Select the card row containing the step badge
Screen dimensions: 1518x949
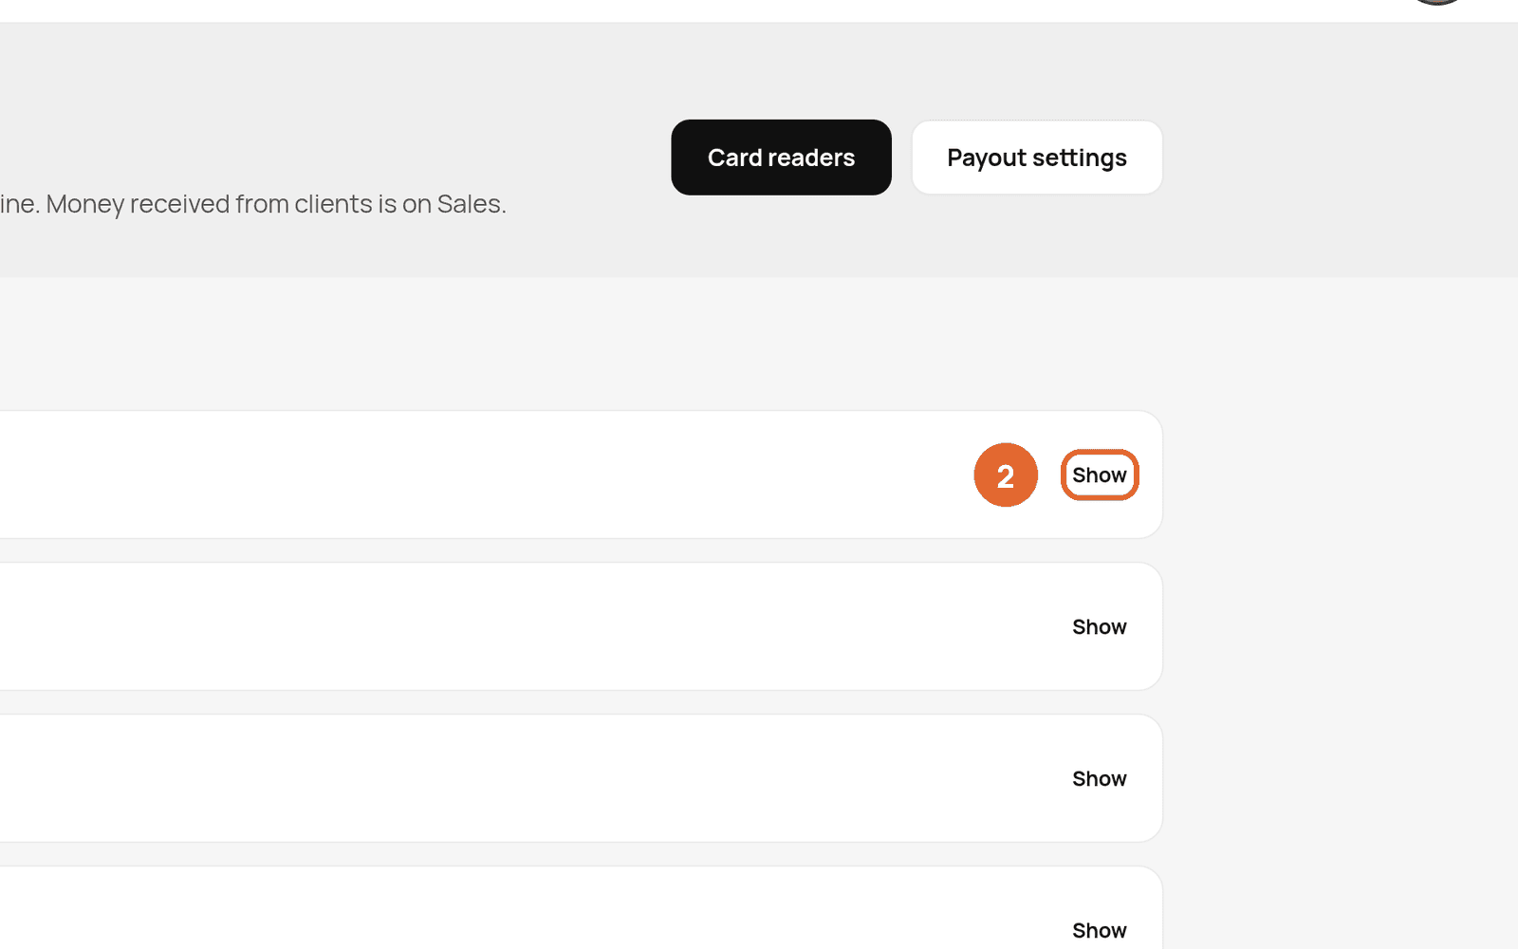[x=581, y=474]
